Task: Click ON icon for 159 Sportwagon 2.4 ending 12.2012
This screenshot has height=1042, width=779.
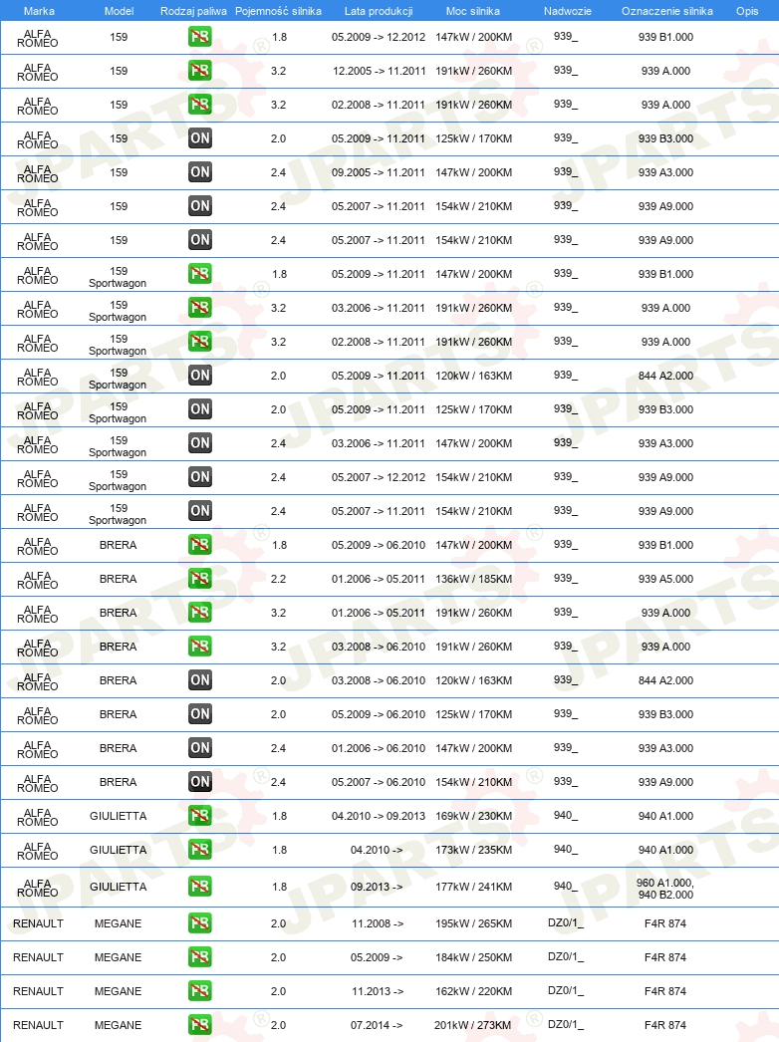Action: (x=200, y=477)
